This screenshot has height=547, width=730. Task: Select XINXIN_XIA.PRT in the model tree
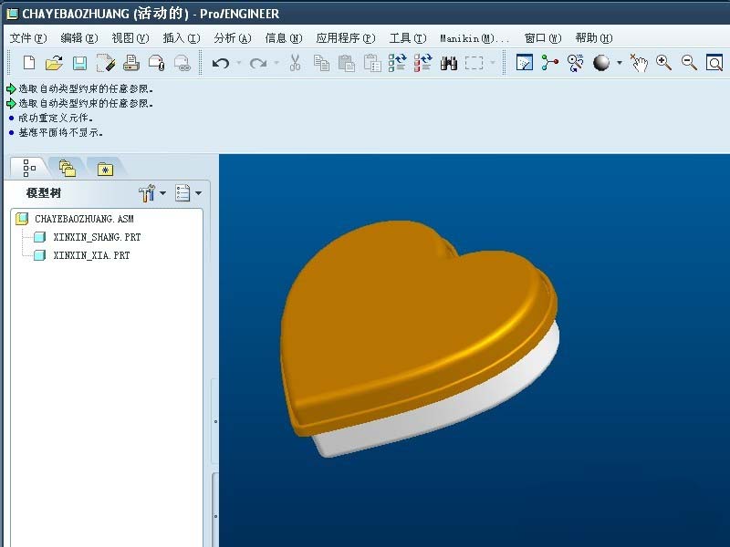pyautogui.click(x=92, y=255)
